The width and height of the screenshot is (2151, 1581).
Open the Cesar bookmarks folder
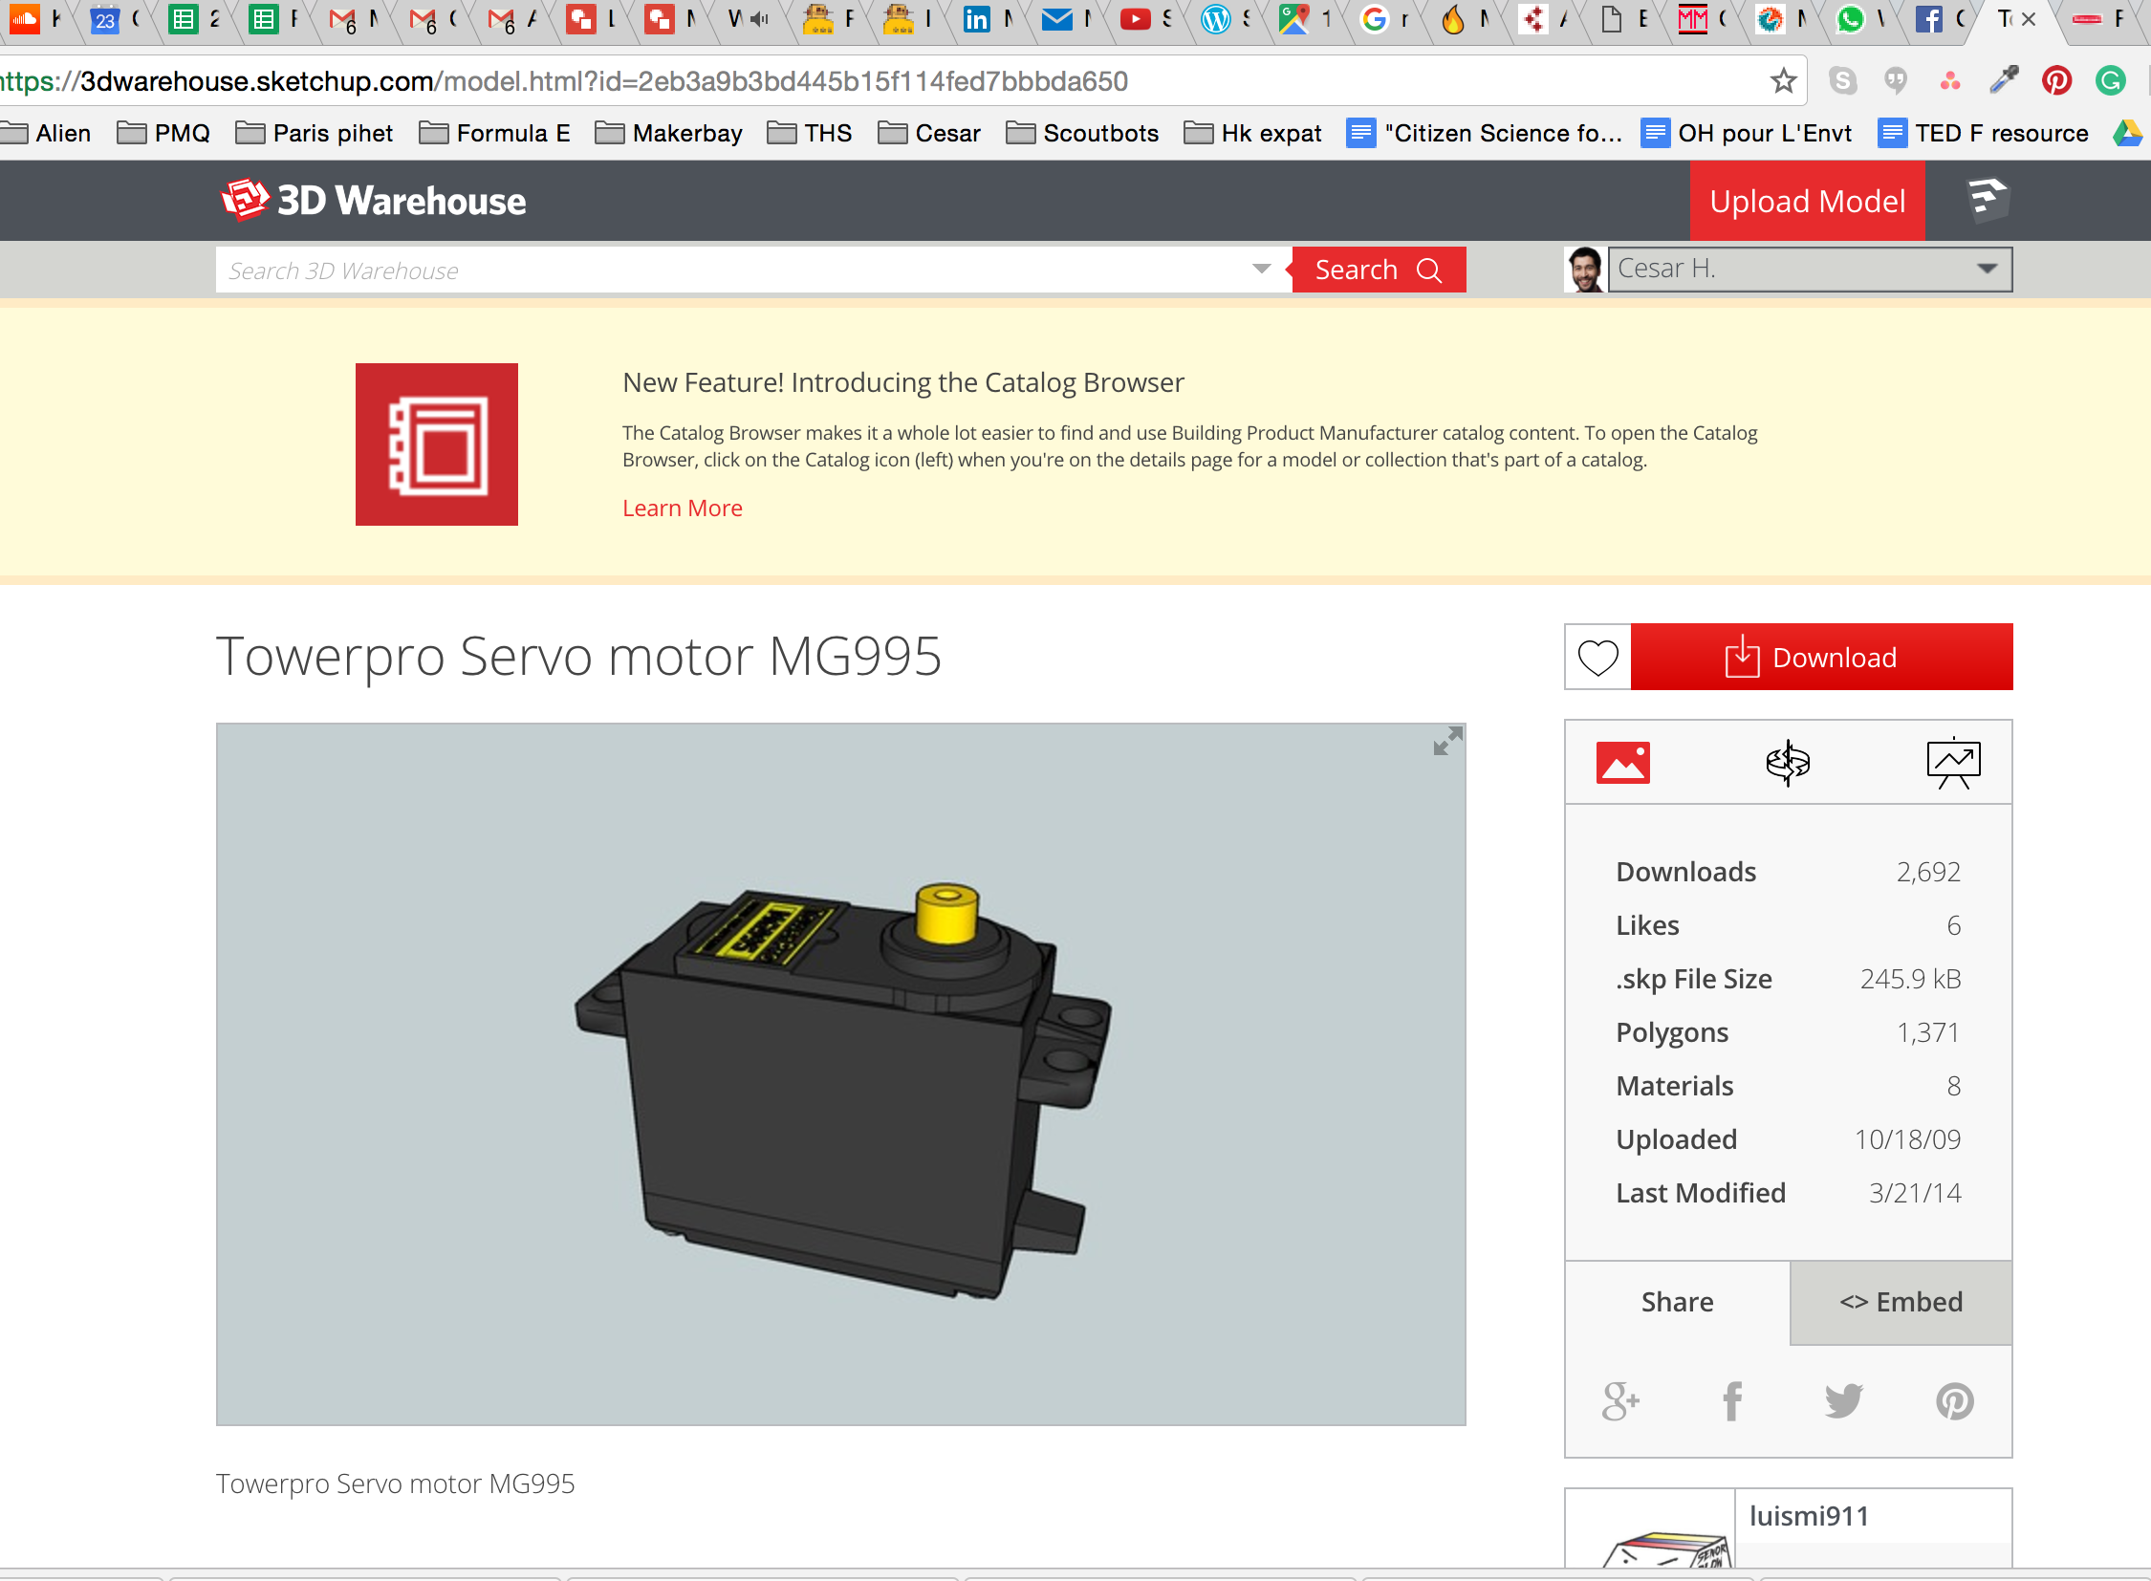(x=929, y=133)
